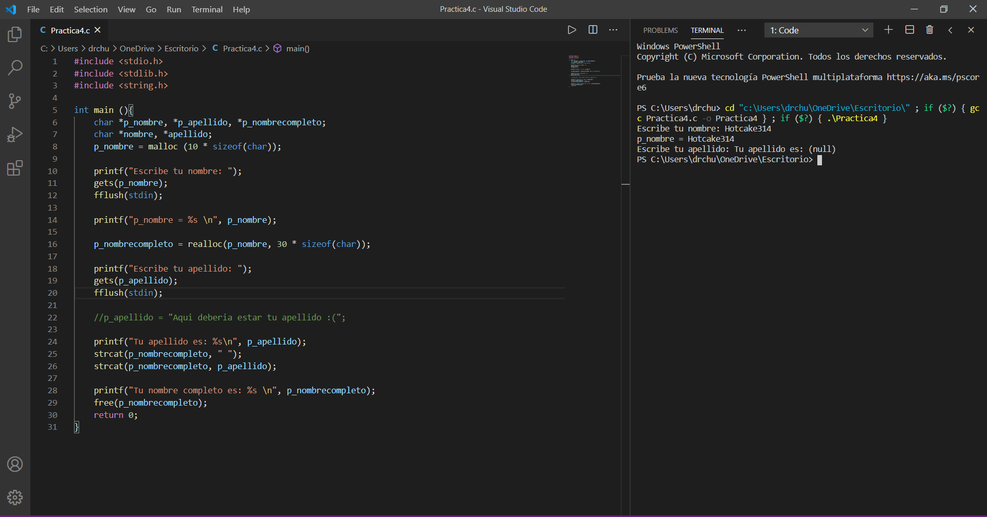Open the aka.ms/pscore6 link in terminal
Image resolution: width=987 pixels, height=517 pixels.
(x=933, y=77)
